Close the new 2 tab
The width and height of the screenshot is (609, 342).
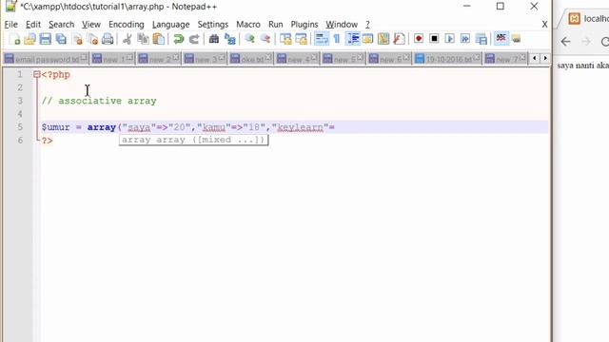coord(176,57)
